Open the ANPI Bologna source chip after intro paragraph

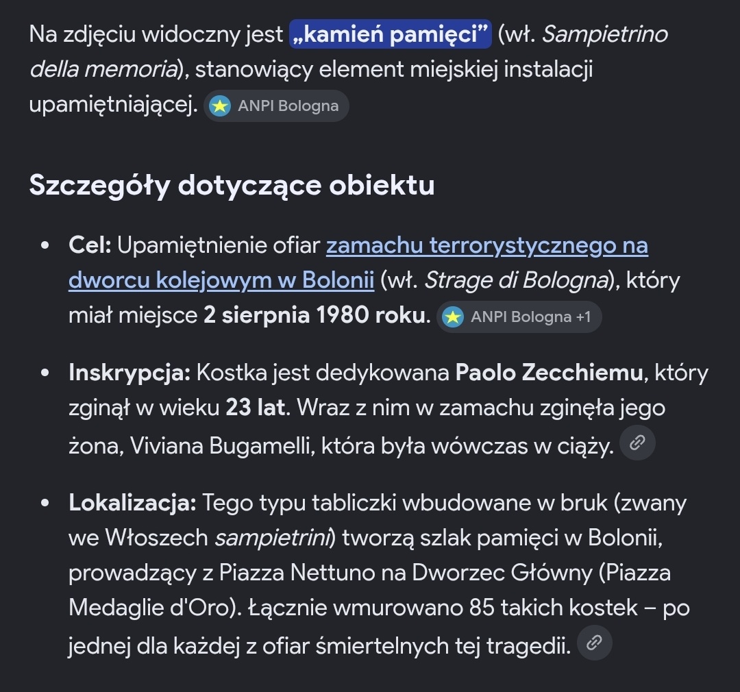point(276,106)
